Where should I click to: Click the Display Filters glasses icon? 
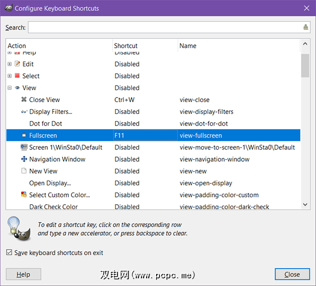[x=24, y=112]
